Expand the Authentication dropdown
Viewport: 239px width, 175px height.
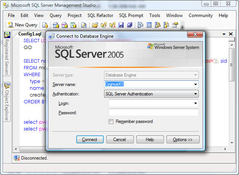195,94
